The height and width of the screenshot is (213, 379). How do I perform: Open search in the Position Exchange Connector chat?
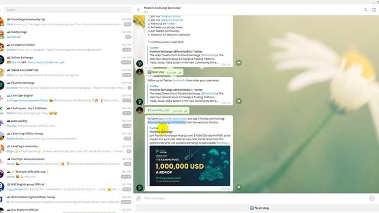[366, 10]
